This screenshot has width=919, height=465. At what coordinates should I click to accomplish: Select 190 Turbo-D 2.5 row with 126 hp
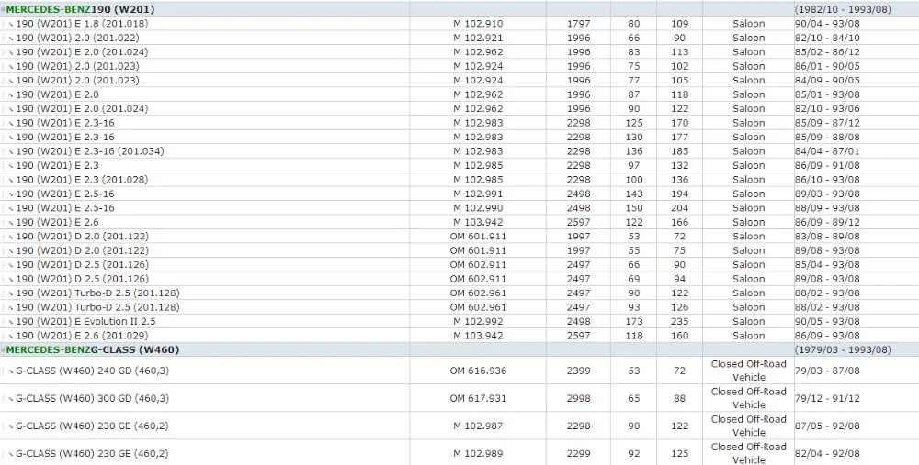[459, 307]
